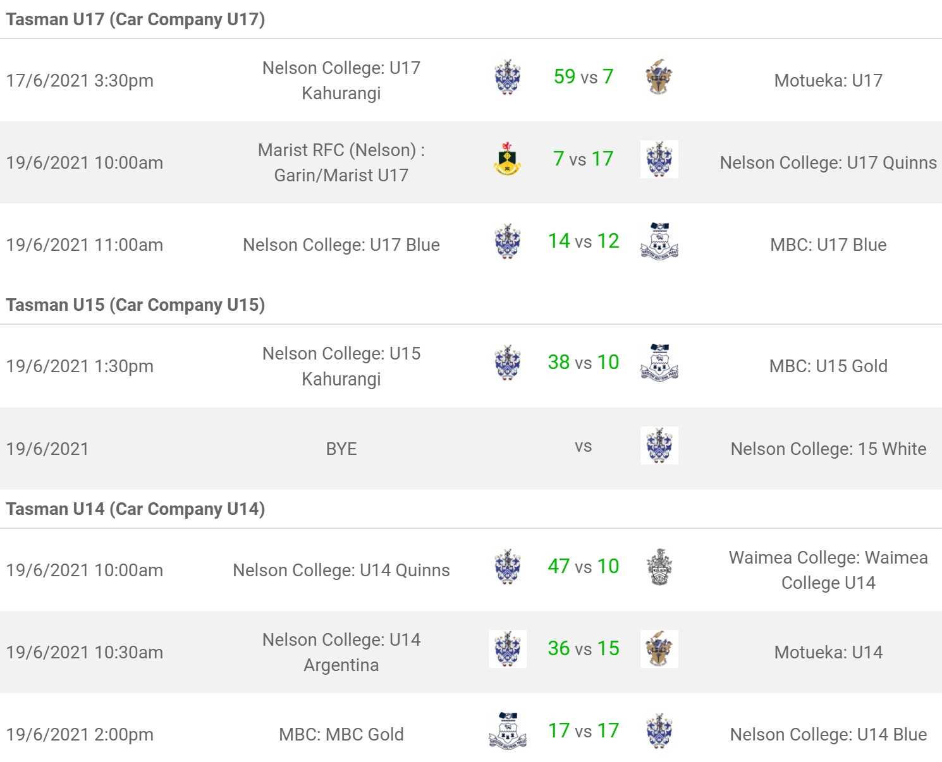Screen dimensions: 942x762
Task: Click Marist RFC Nelson club crest
Action: tap(507, 159)
